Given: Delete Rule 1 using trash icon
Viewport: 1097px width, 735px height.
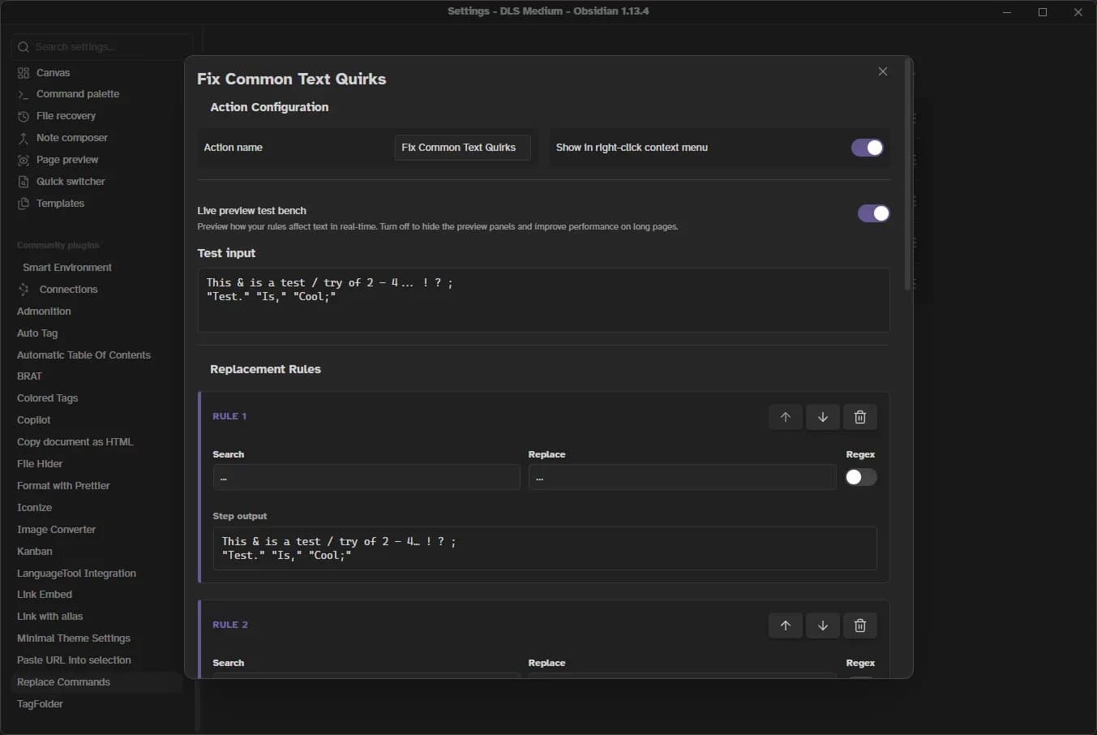Looking at the screenshot, I should pos(860,417).
